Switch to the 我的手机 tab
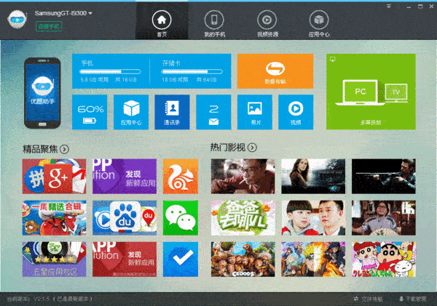The width and height of the screenshot is (437, 306). point(214,24)
